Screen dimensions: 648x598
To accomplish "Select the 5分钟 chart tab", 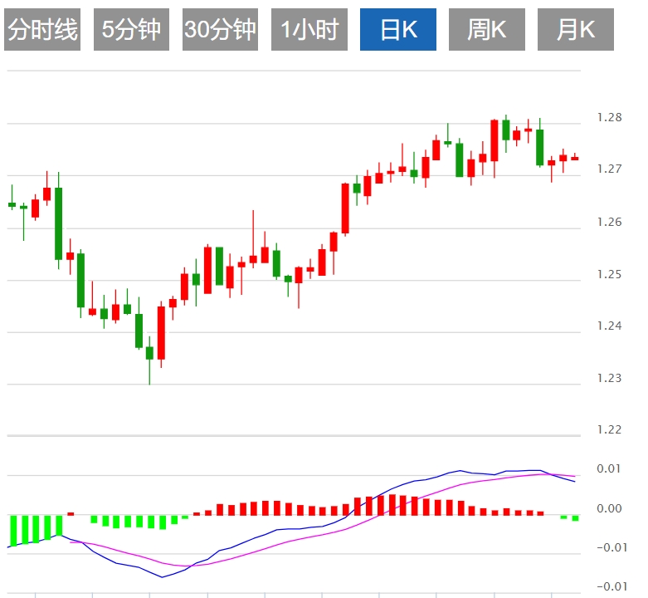I will (x=131, y=31).
